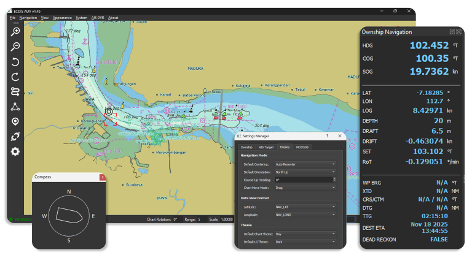Float the Ownship Navigation panel
The height and width of the screenshot is (255, 472).
point(452,31)
